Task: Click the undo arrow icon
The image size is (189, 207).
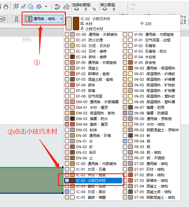Action: pos(133,5)
